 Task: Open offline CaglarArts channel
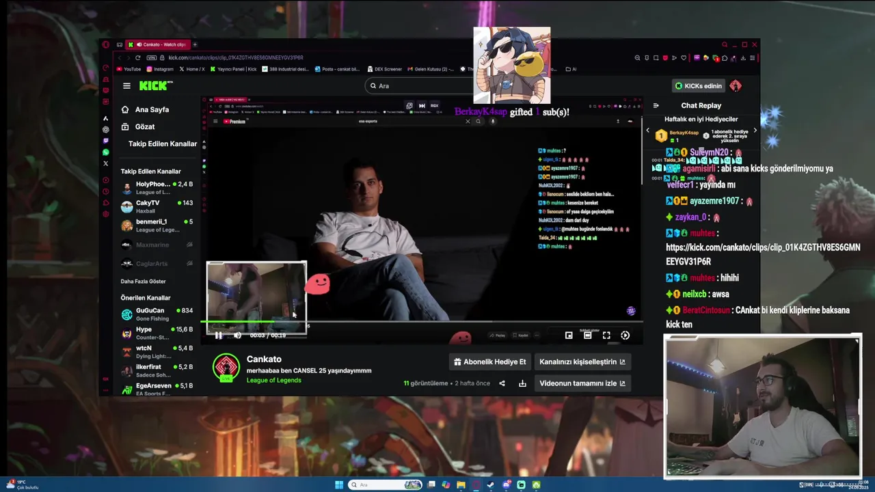tap(157, 263)
